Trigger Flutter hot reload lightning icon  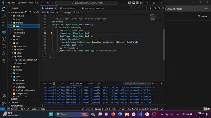150,8
